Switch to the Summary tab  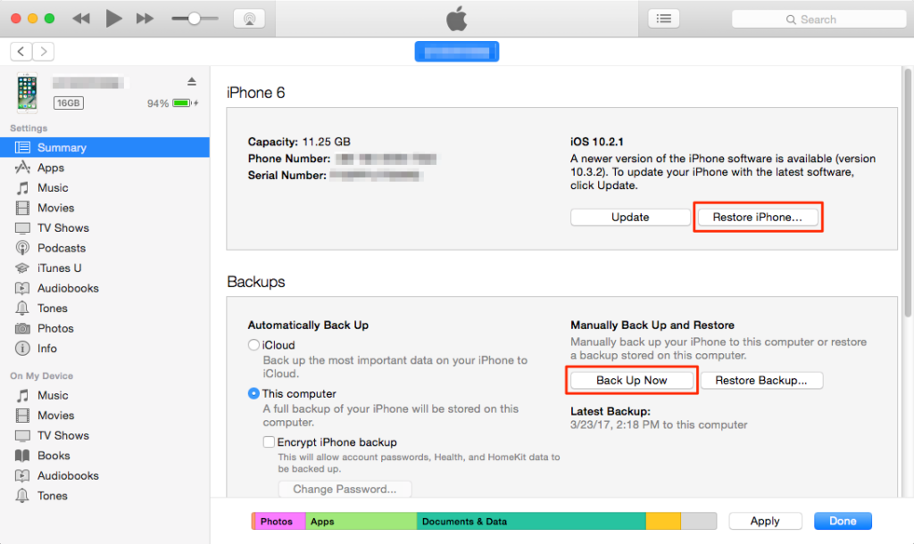coord(54,147)
